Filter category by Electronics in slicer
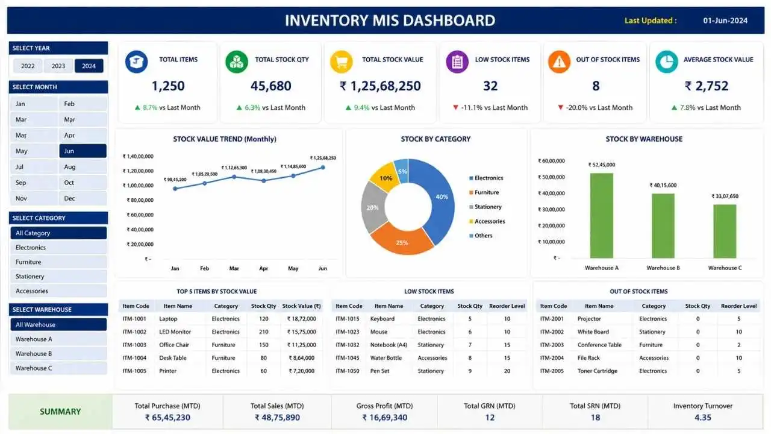771x434 pixels. [58, 248]
